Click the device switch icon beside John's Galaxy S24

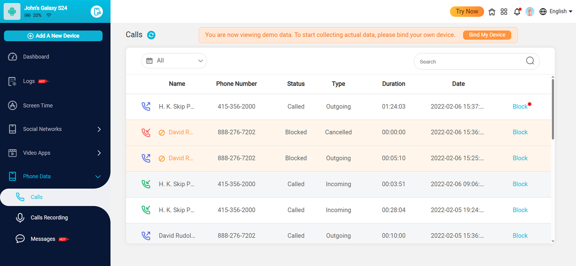tap(96, 12)
